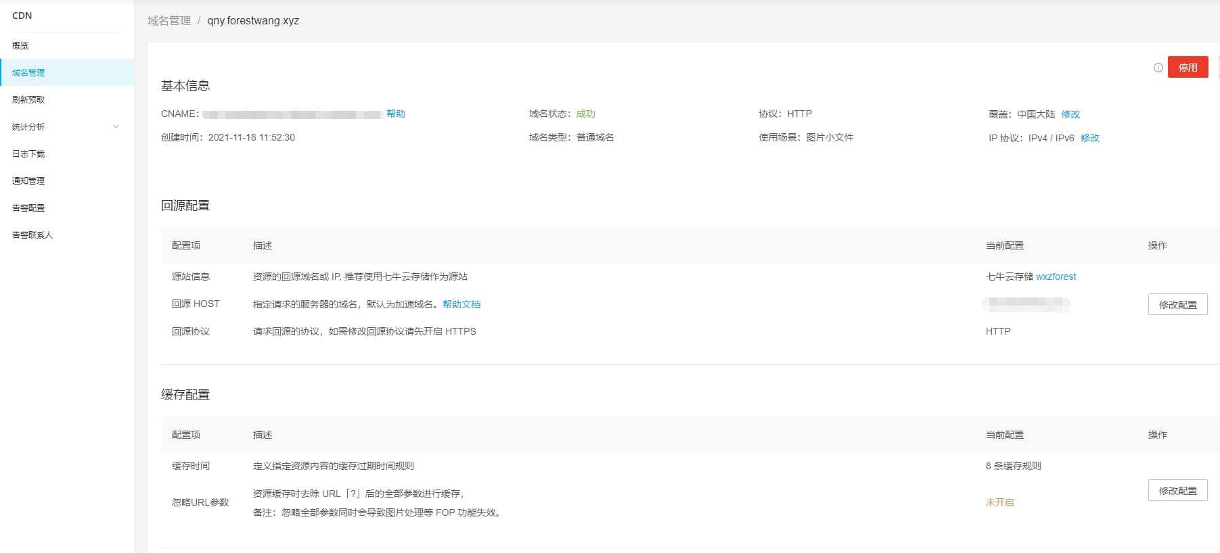Click the 未开启 status text

(x=1000, y=502)
